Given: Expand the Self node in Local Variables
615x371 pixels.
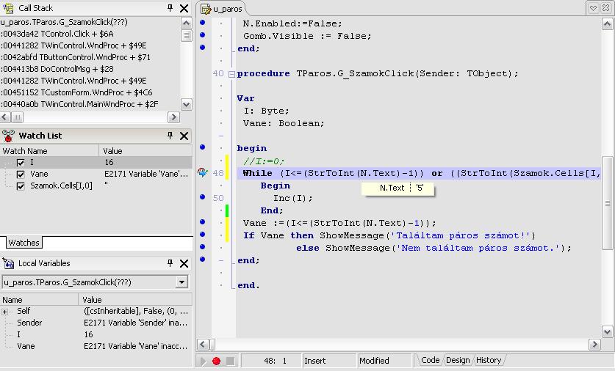Looking at the screenshot, I should [4, 312].
